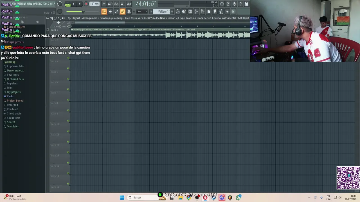Image resolution: width=360 pixels, height=202 pixels.
Task: Click the floppy disk save icon
Action: 247,4
